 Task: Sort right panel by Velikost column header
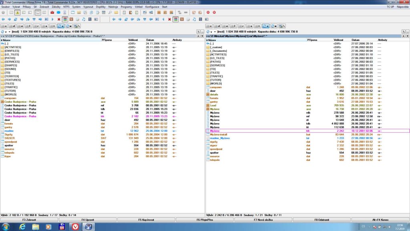click(338, 40)
